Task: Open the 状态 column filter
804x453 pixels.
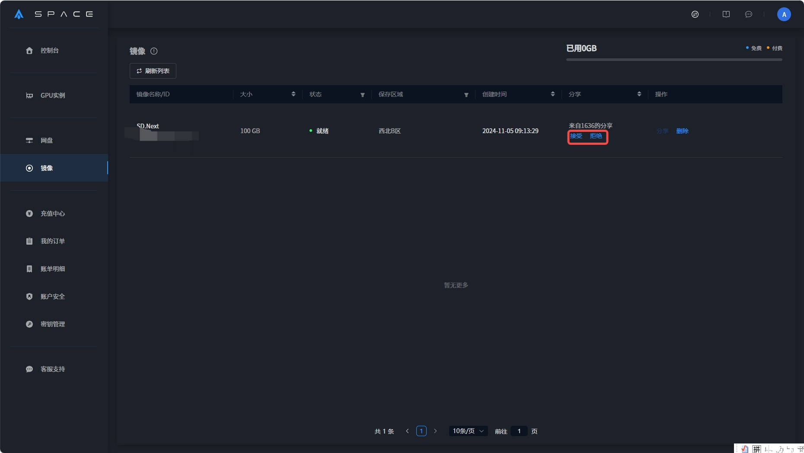Action: 363,95
